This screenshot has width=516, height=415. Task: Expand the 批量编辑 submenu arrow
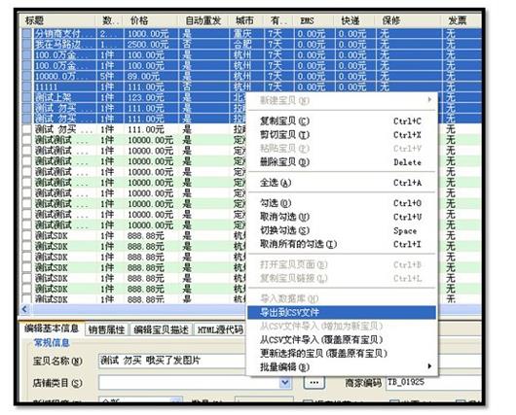pos(429,366)
